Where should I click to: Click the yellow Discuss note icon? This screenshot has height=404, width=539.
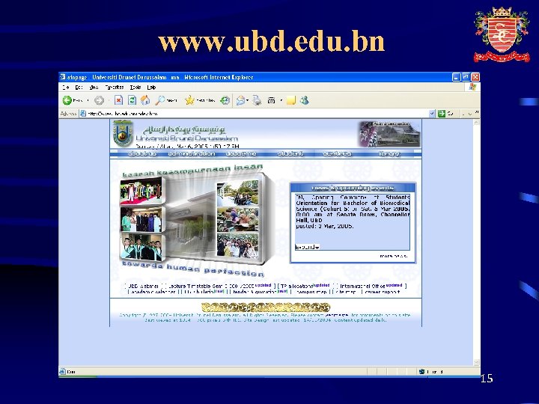(x=290, y=100)
